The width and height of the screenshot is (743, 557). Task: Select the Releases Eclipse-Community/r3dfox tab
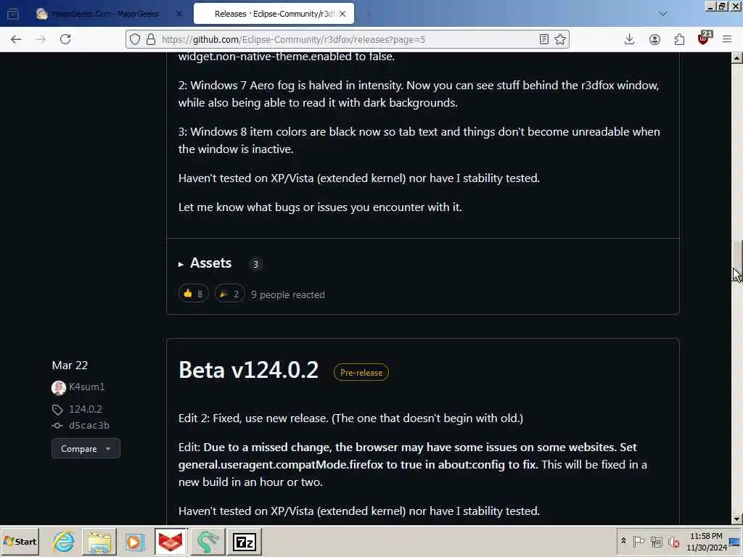click(x=275, y=15)
